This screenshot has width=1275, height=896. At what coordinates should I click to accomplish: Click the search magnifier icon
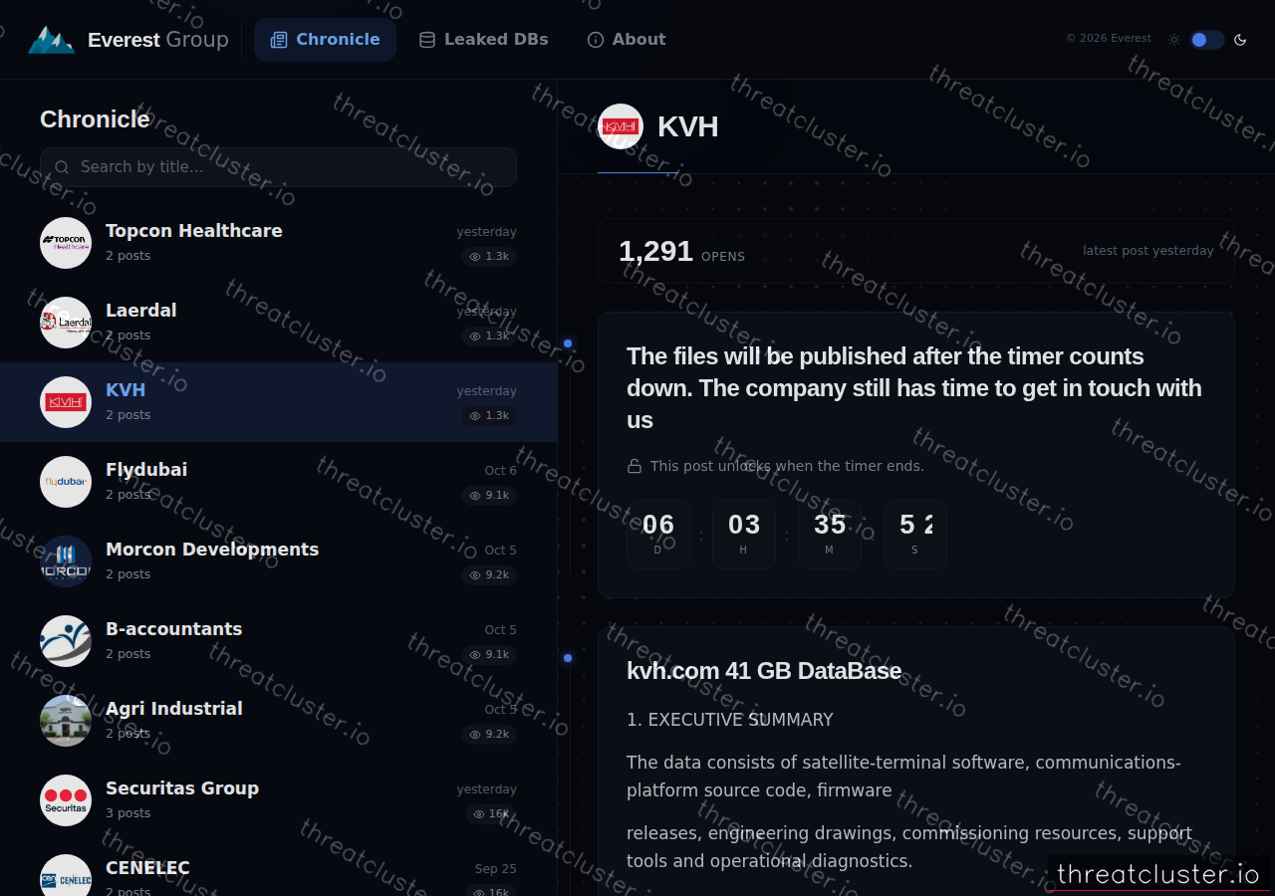(x=62, y=167)
